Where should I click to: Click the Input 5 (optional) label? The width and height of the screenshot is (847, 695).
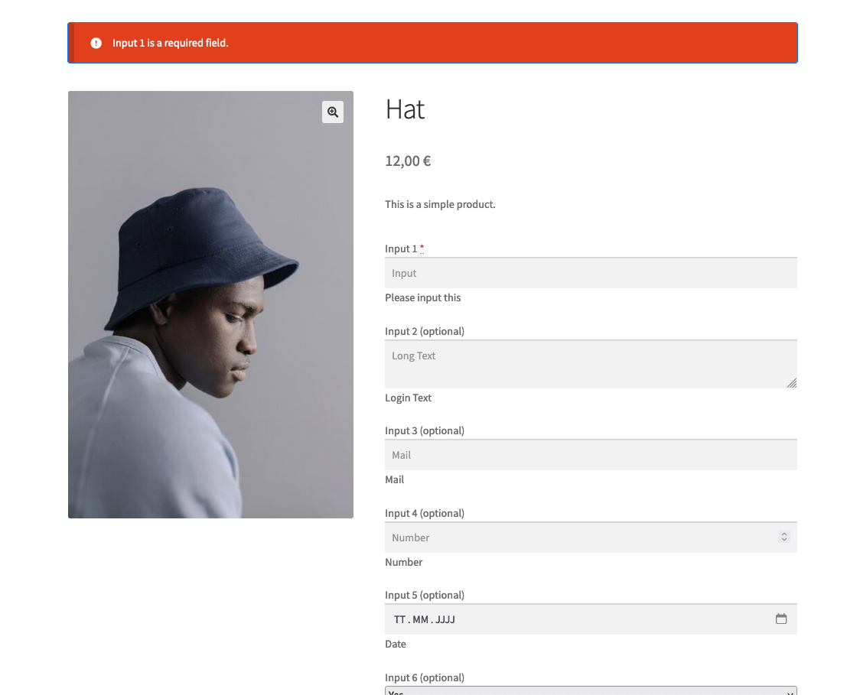(425, 595)
